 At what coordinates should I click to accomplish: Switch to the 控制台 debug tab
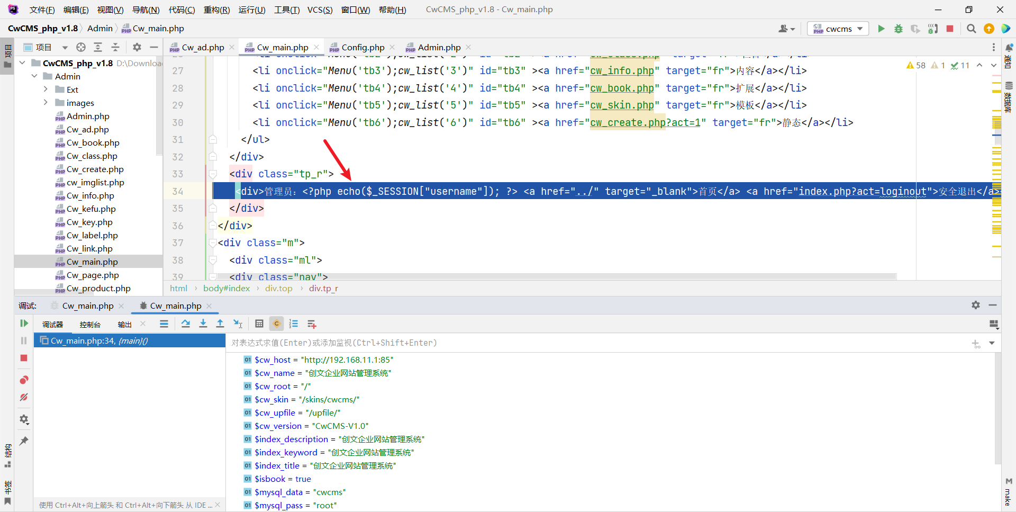[x=90, y=324]
